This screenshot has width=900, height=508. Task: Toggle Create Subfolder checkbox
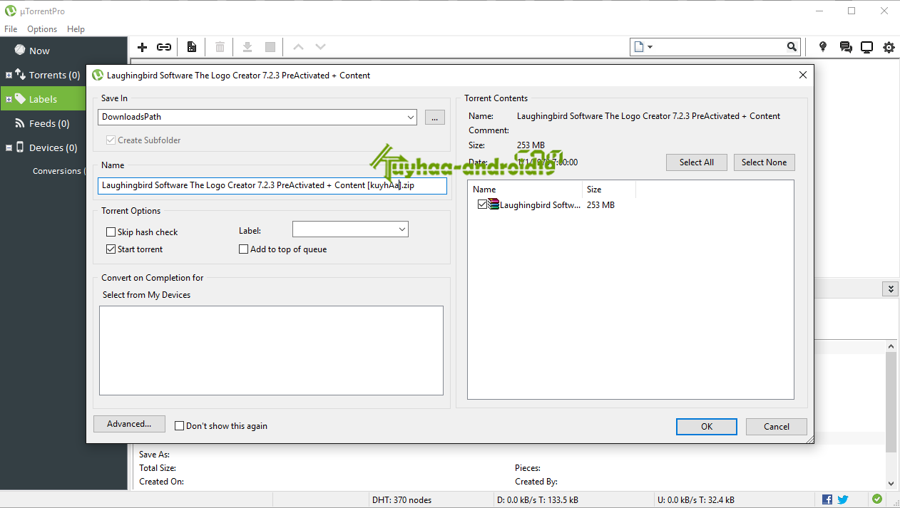click(x=111, y=140)
